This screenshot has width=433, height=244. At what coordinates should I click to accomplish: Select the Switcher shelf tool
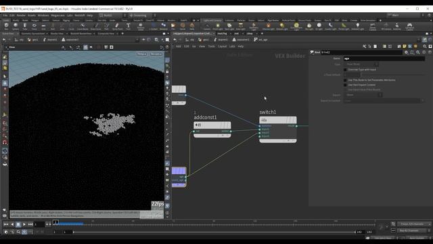pyautogui.click(x=397, y=26)
